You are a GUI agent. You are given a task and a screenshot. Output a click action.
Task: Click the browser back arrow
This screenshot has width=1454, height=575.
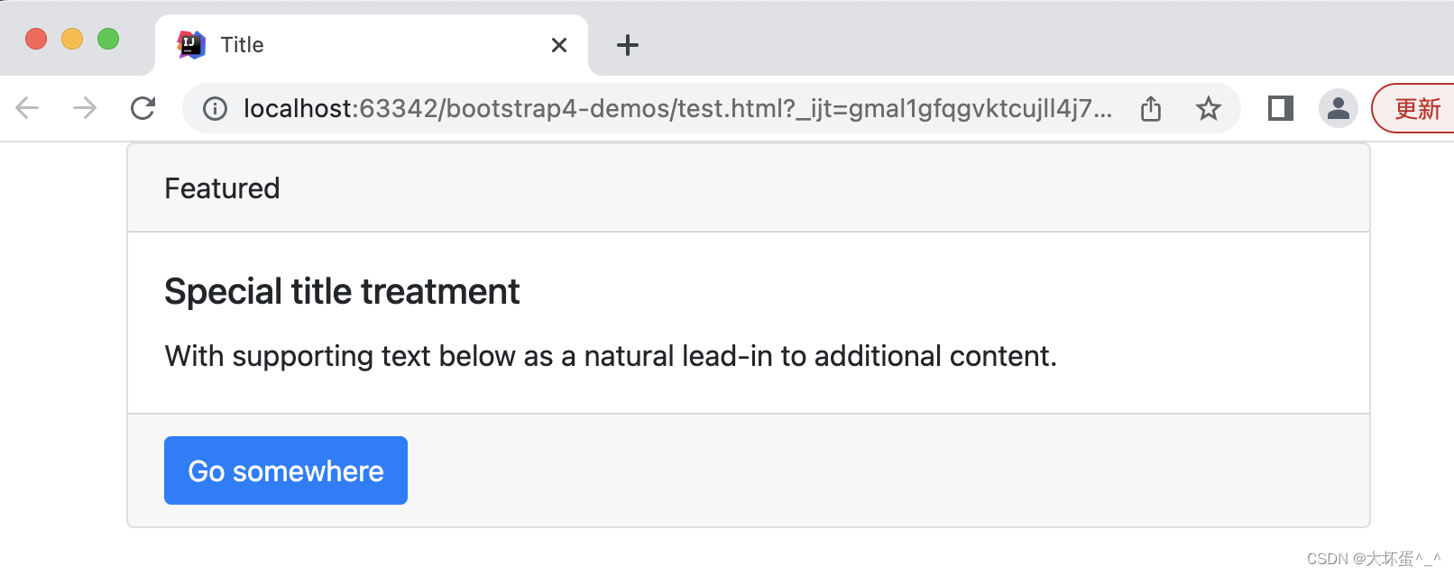pos(27,108)
